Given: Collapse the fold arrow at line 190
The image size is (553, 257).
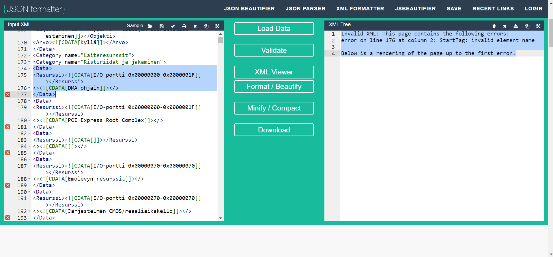Looking at the screenshot, I should [x=29, y=192].
